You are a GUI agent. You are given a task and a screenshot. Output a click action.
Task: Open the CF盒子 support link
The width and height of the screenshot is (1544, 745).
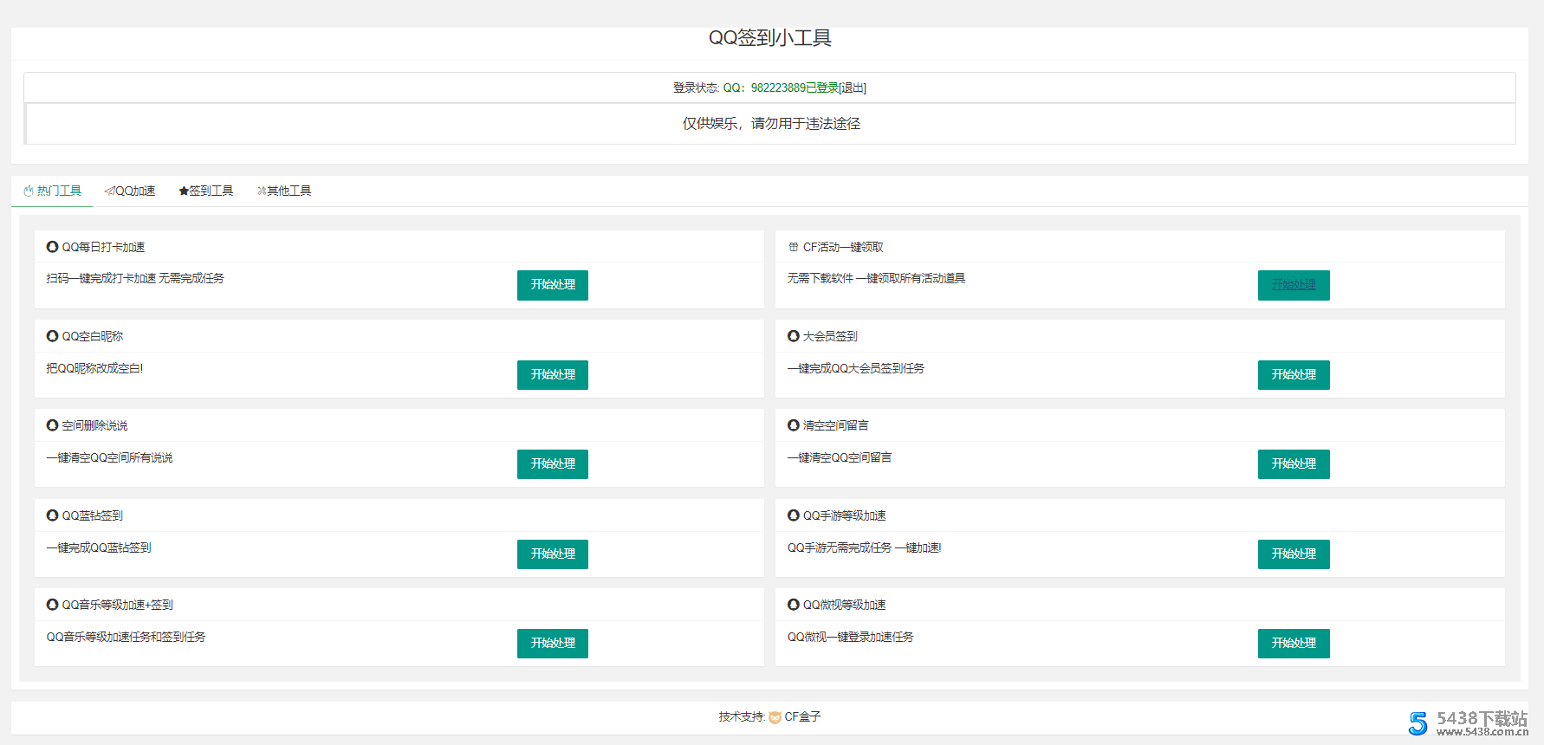tap(802, 717)
